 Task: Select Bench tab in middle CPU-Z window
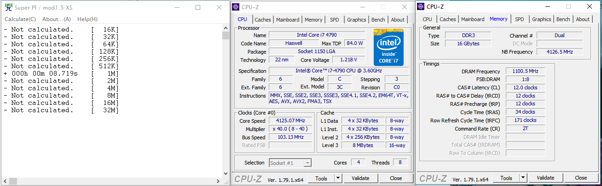pyautogui.click(x=378, y=20)
